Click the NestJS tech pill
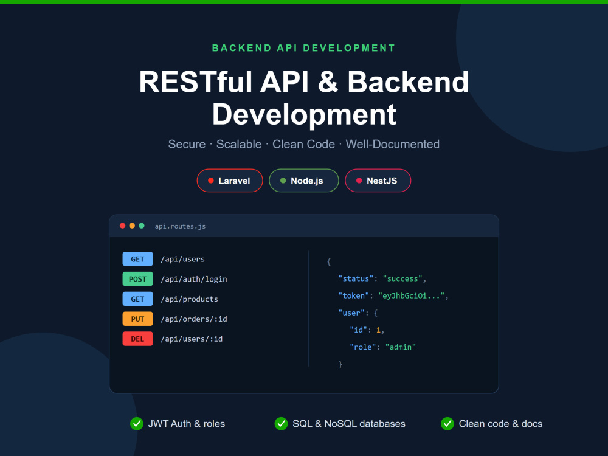Viewport: 608px width, 456px height. (x=378, y=181)
